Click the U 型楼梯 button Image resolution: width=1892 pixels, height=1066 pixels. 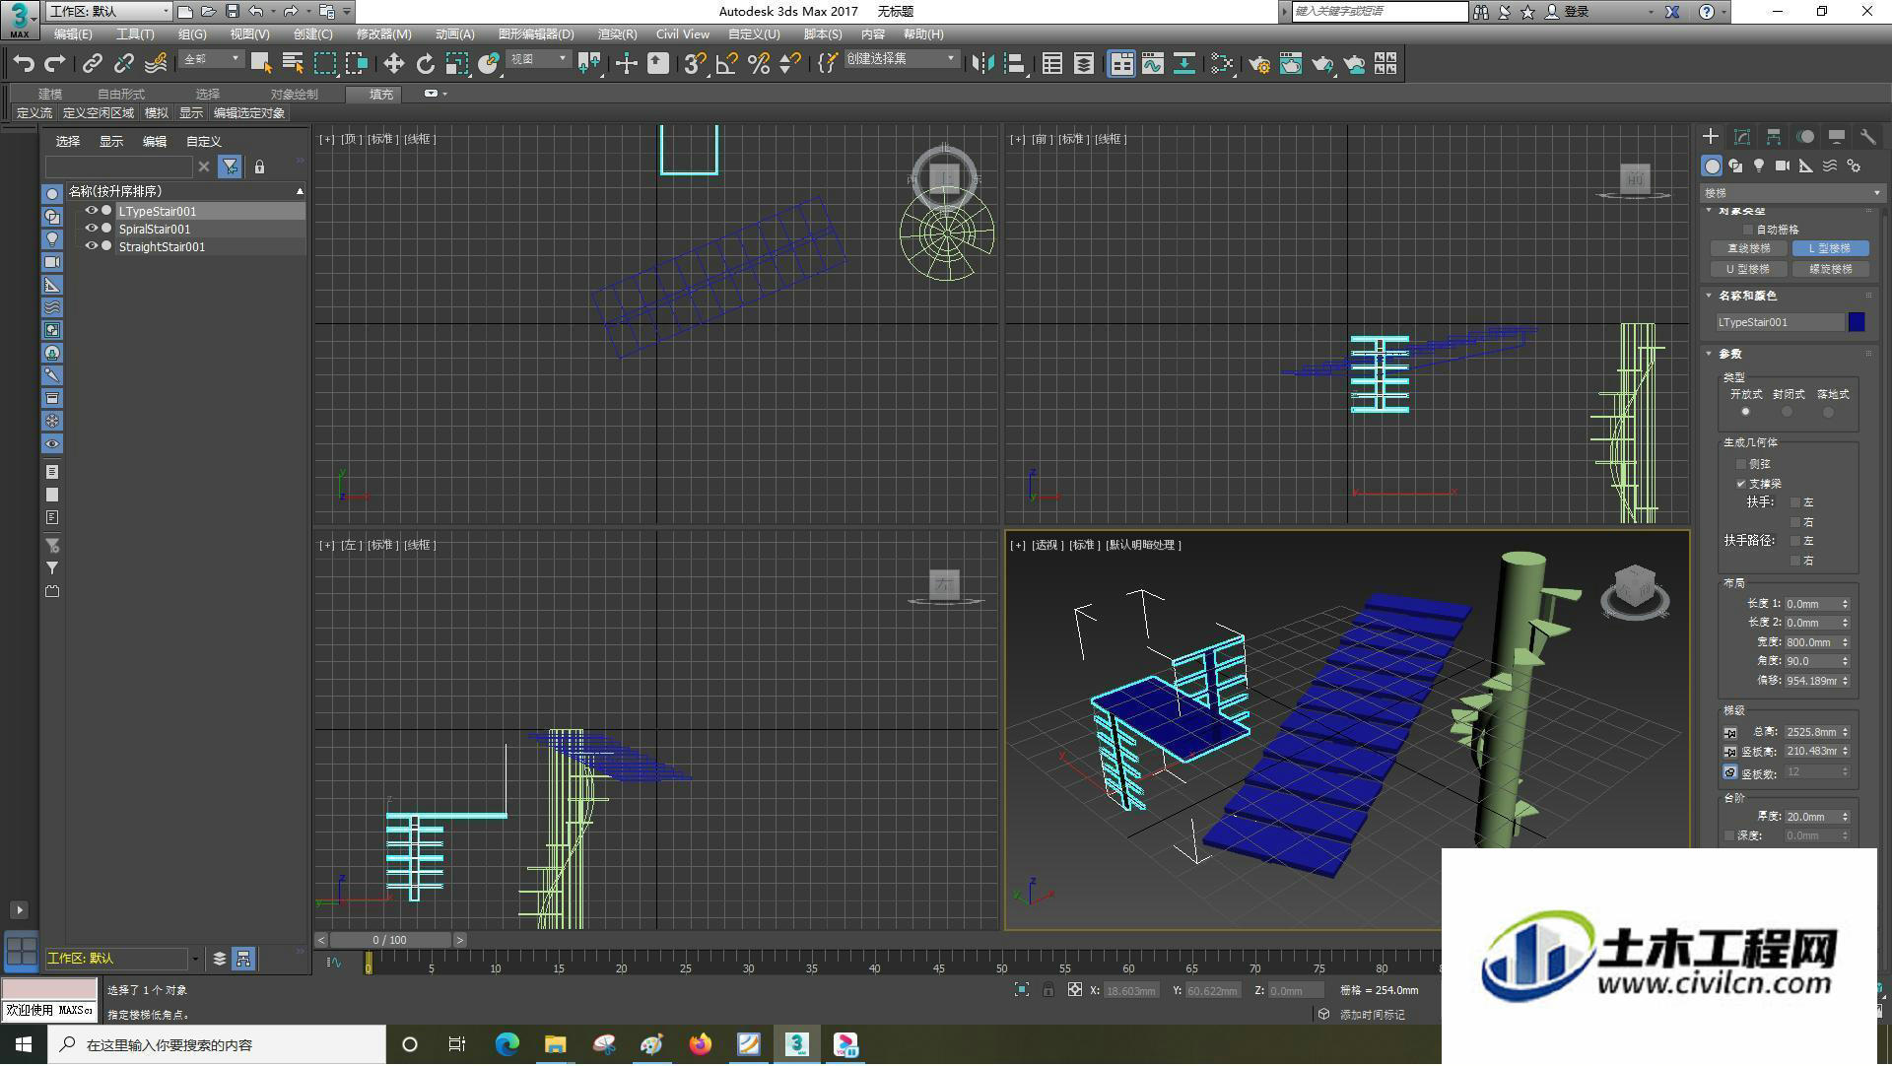1748,269
